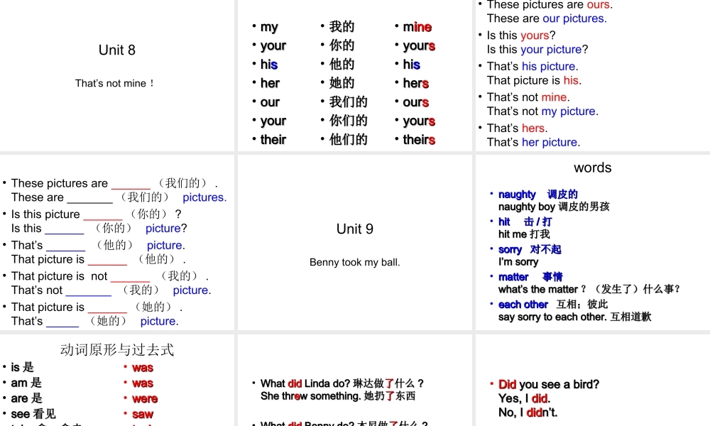Click the blank after 'That picture is not'

coord(130,277)
